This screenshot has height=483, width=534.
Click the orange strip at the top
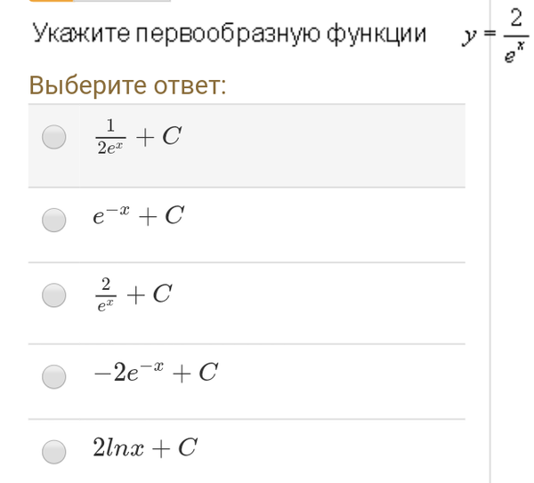click(52, 3)
